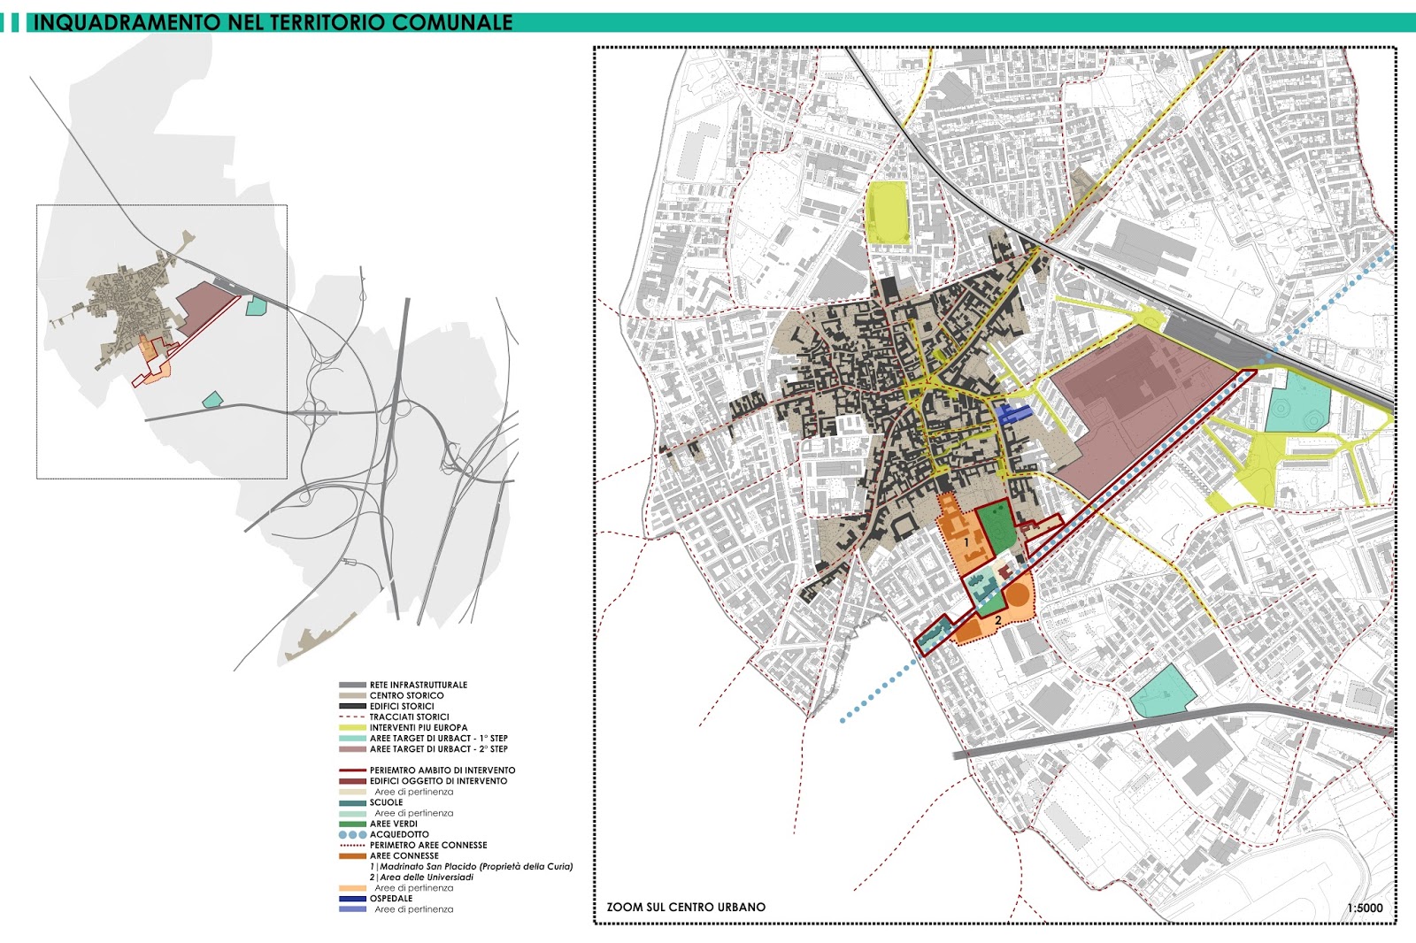Click "Aree di pertinenza" text below SCUOLE
The height and width of the screenshot is (943, 1416).
click(413, 813)
